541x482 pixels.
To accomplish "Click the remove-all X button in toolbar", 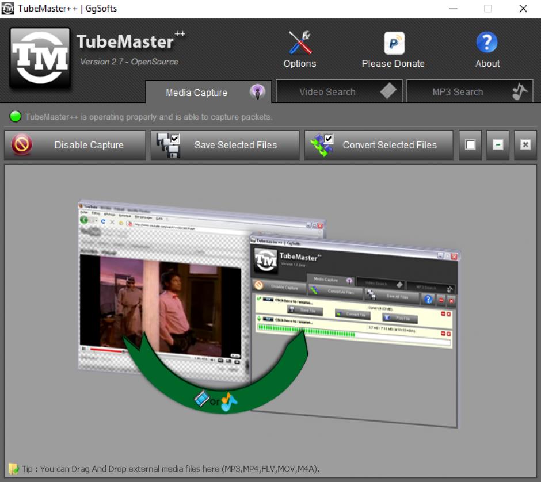I will coord(525,145).
